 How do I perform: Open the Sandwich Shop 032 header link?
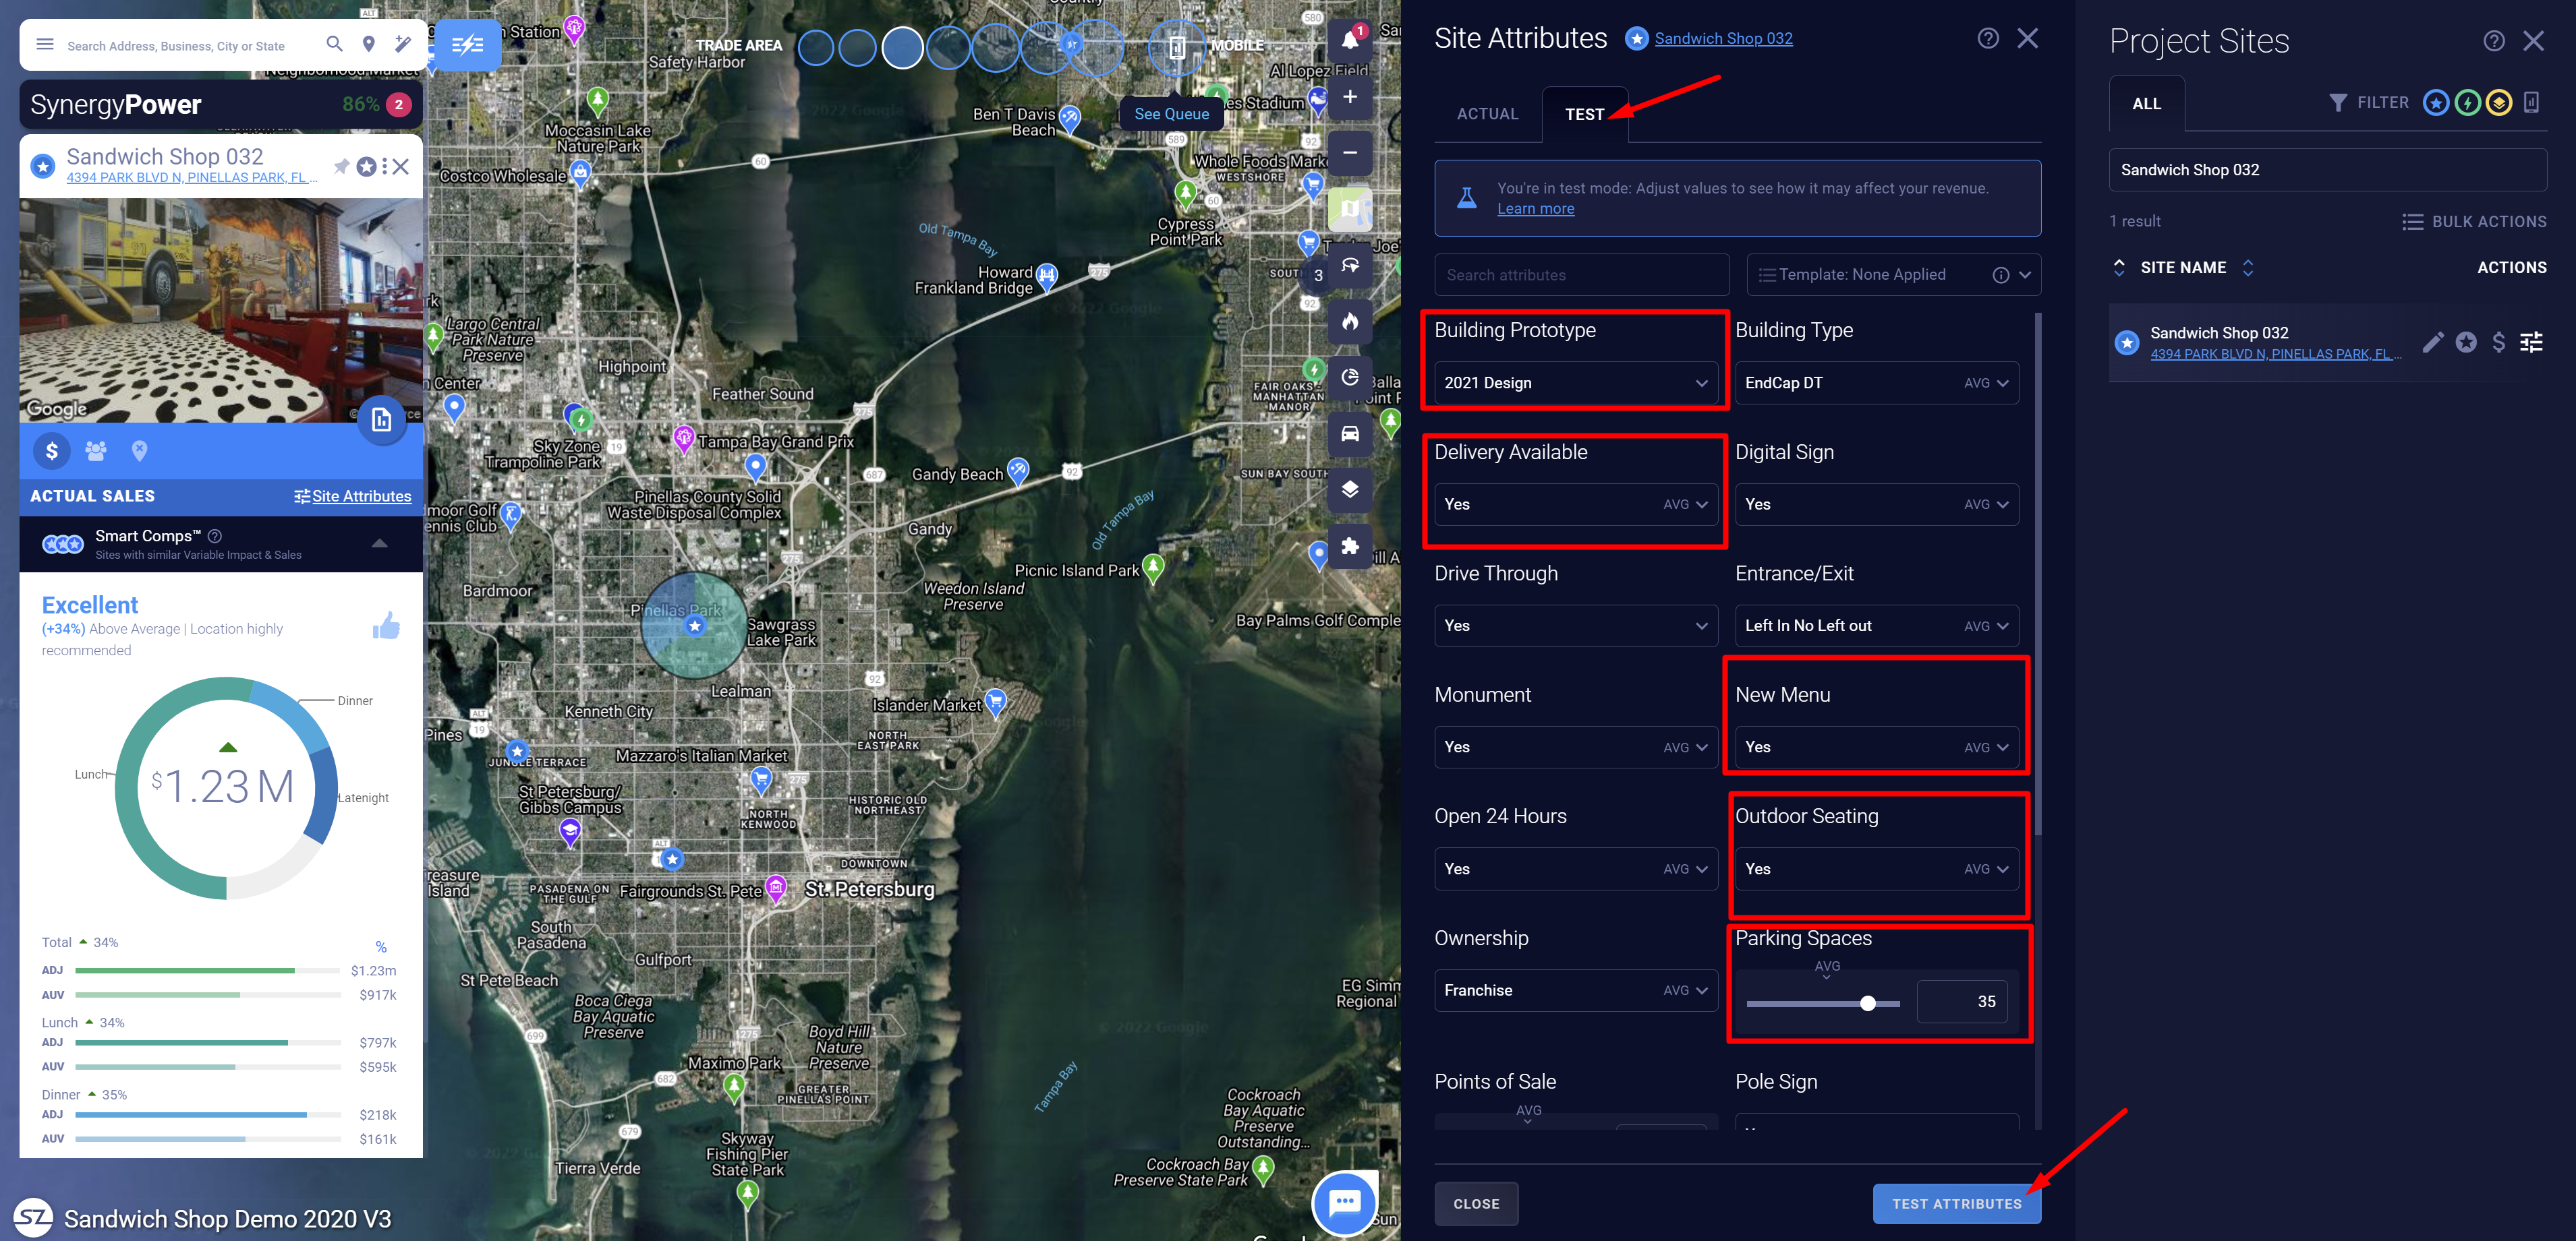(1723, 38)
